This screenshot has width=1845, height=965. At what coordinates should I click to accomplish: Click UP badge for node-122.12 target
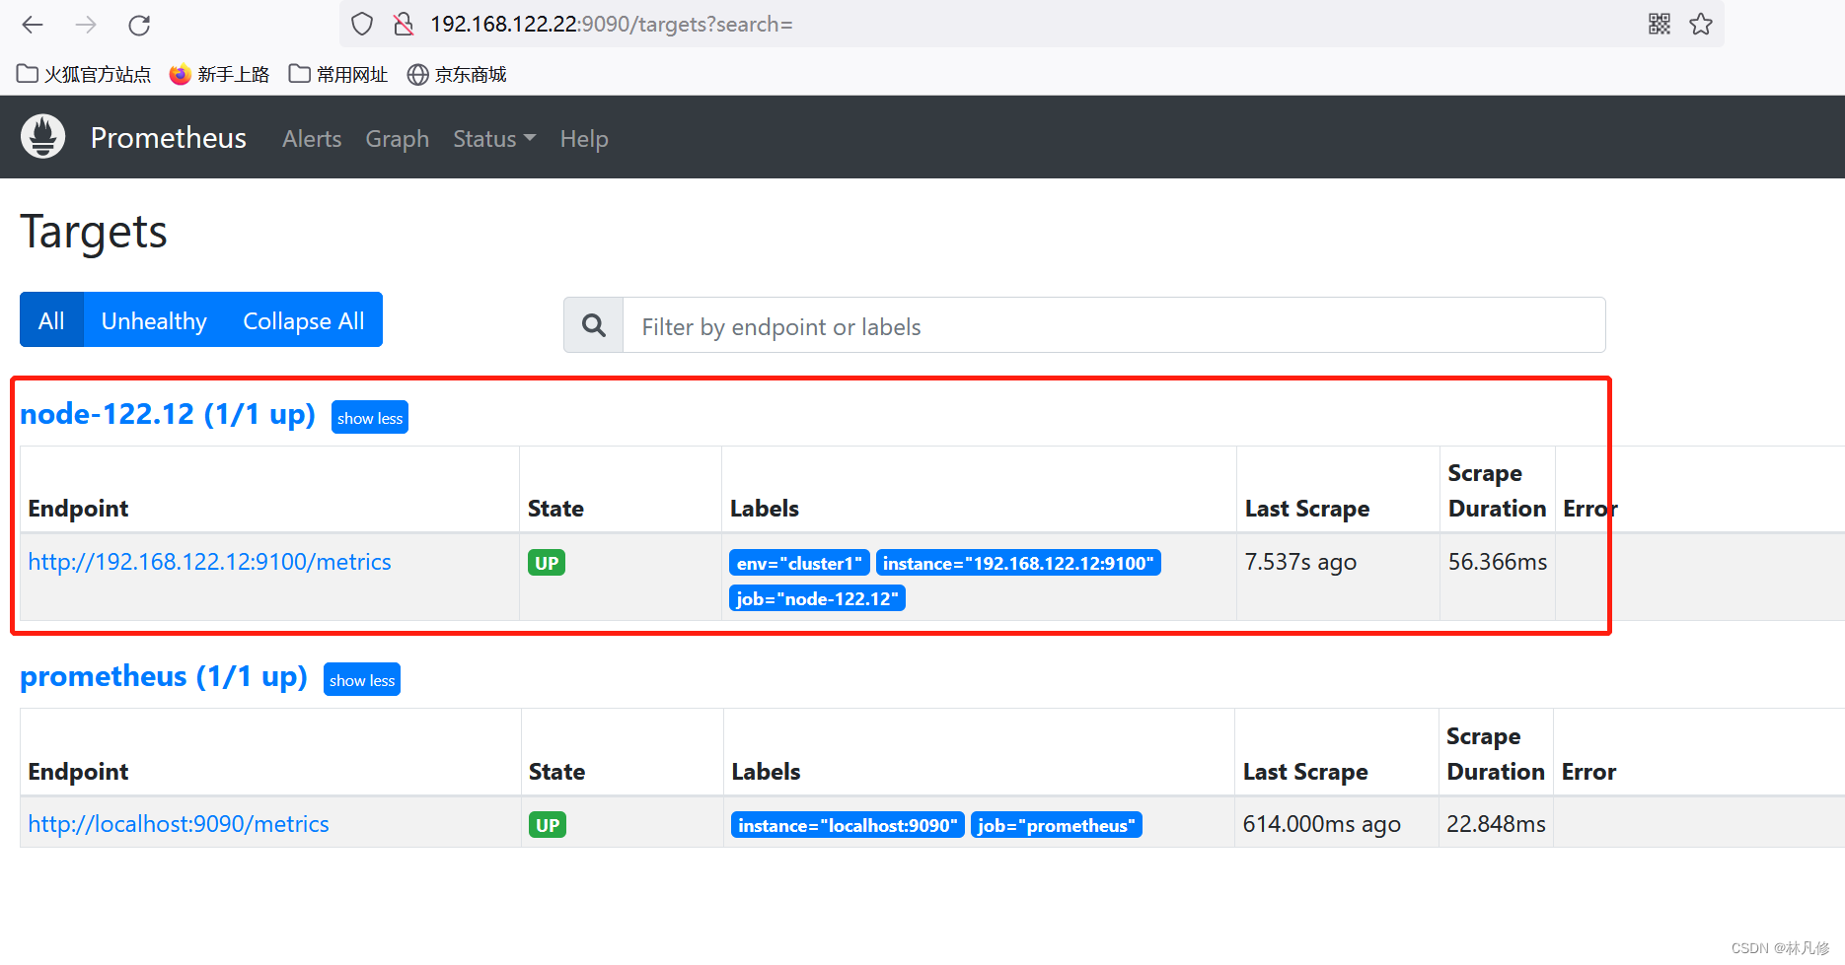(x=547, y=563)
